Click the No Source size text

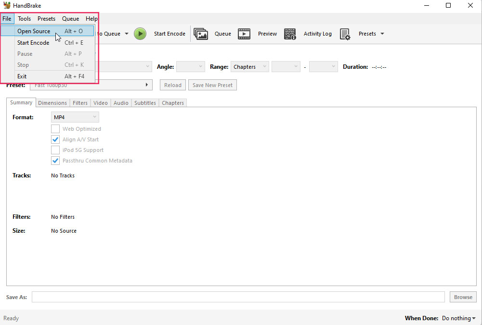(x=64, y=231)
